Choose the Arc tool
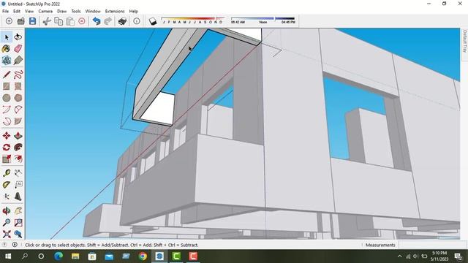Viewport: 468px width, 263px height. [x=7, y=110]
